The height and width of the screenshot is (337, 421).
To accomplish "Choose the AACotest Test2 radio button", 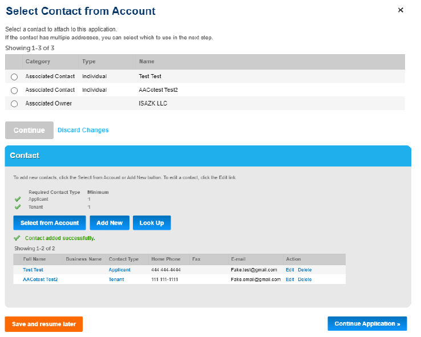I will [x=14, y=91].
